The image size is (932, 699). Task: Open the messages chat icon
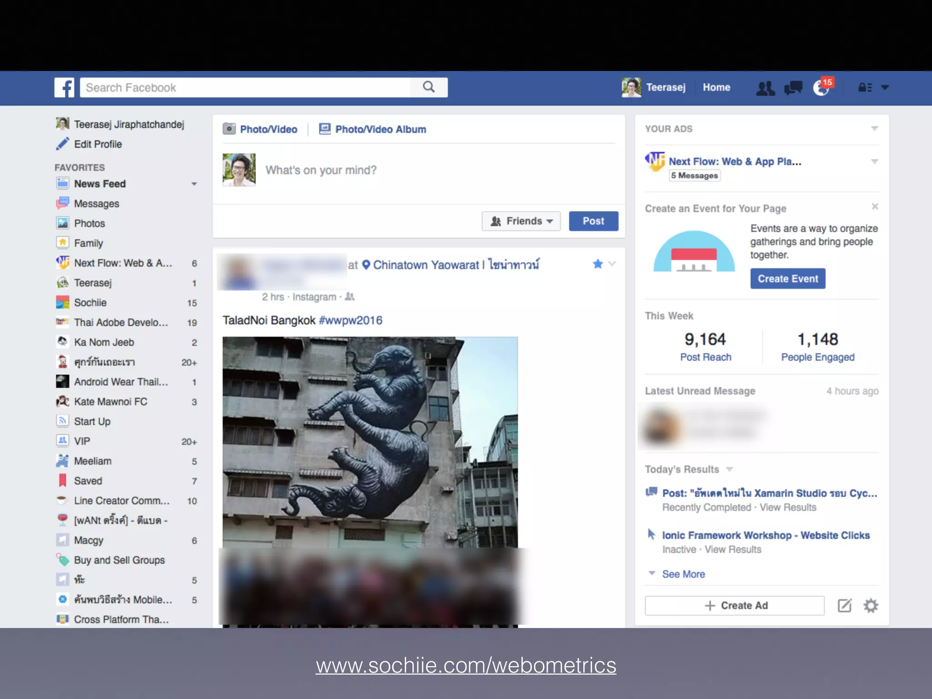coord(793,88)
